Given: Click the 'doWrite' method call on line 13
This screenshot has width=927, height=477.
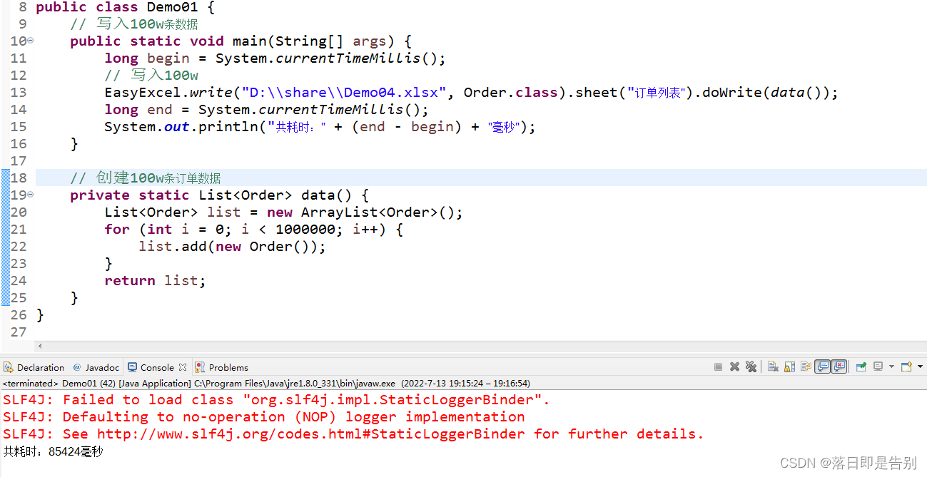Looking at the screenshot, I should (732, 92).
